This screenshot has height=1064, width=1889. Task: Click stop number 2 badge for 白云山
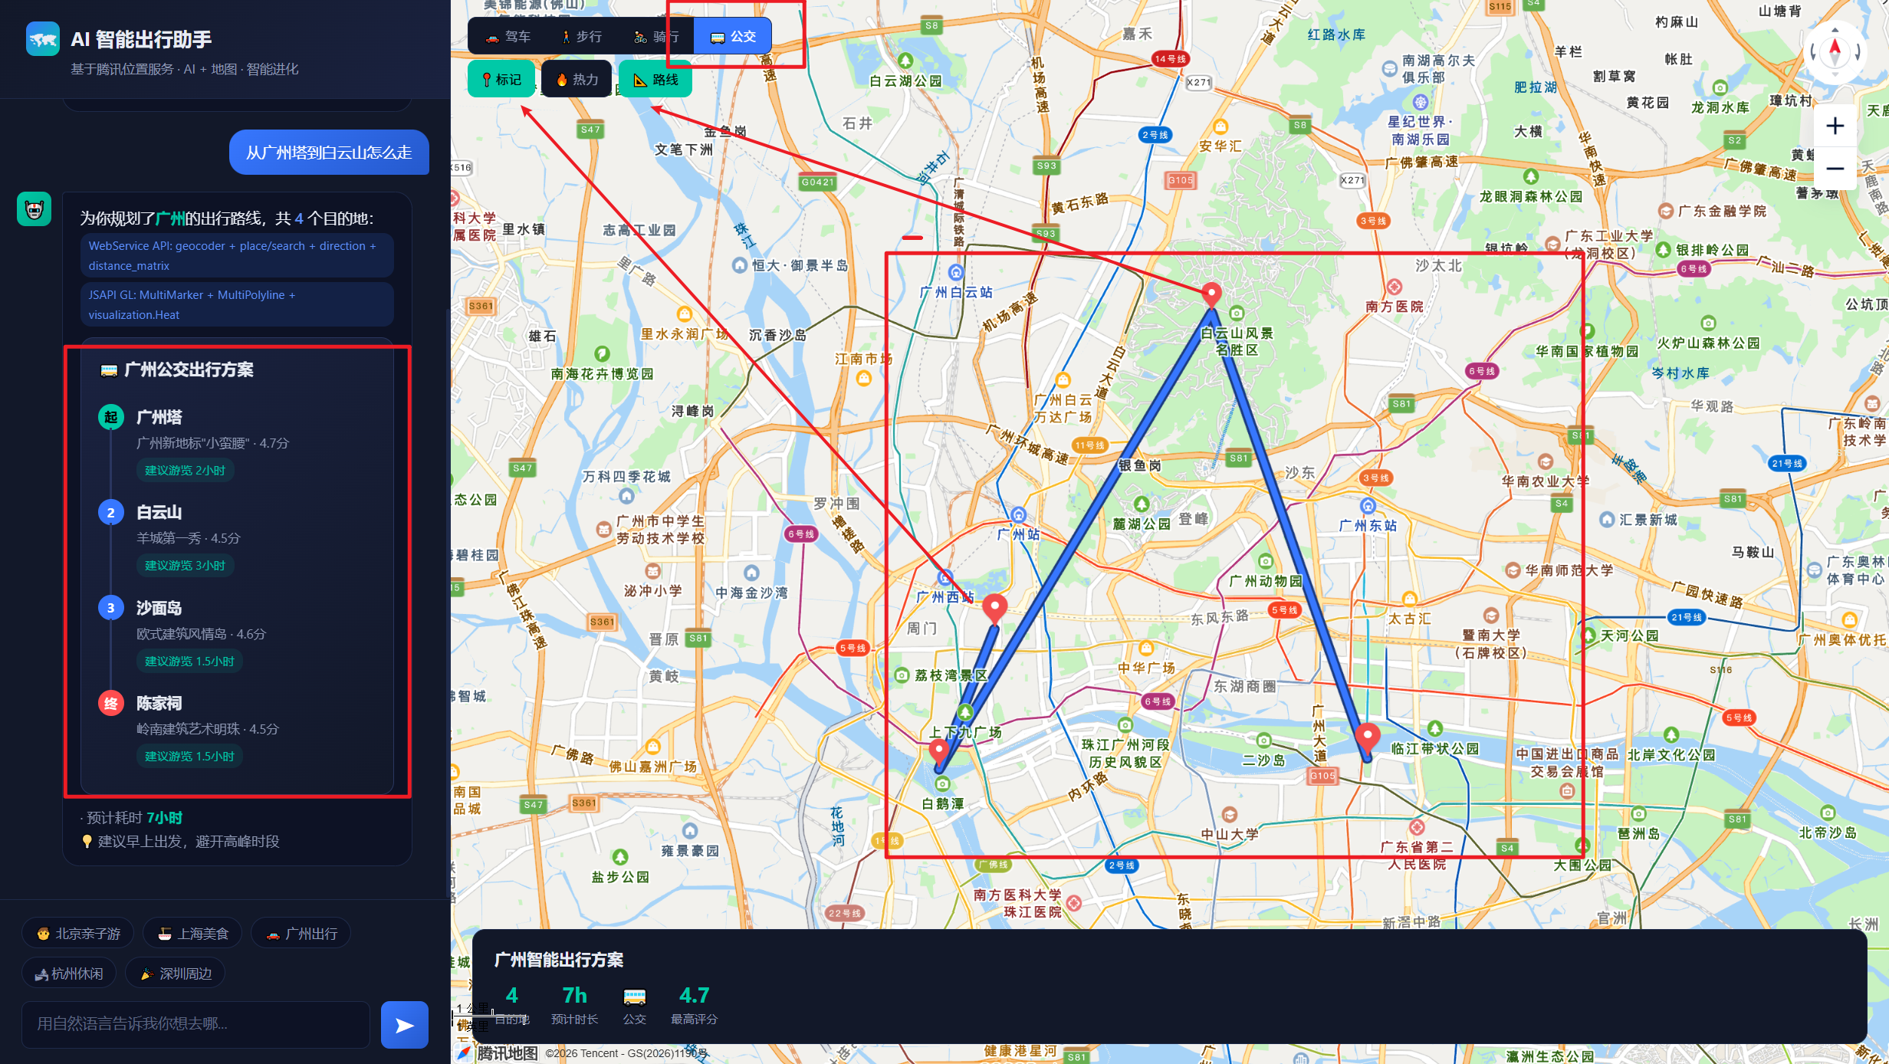pos(111,513)
